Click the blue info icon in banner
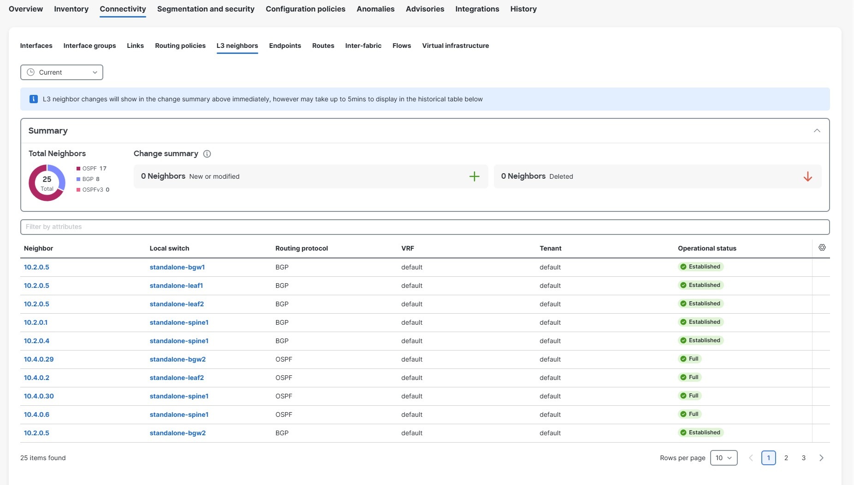The height and width of the screenshot is (485, 854). tap(34, 99)
